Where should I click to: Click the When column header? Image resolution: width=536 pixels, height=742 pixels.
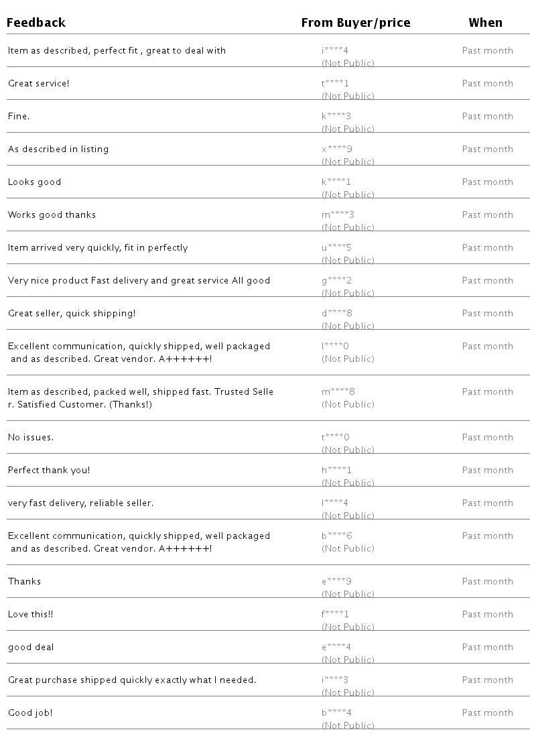coord(485,23)
